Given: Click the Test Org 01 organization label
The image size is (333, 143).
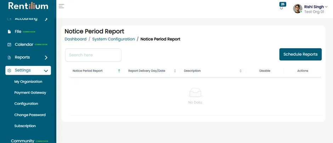Looking at the screenshot, I should click(x=314, y=12).
